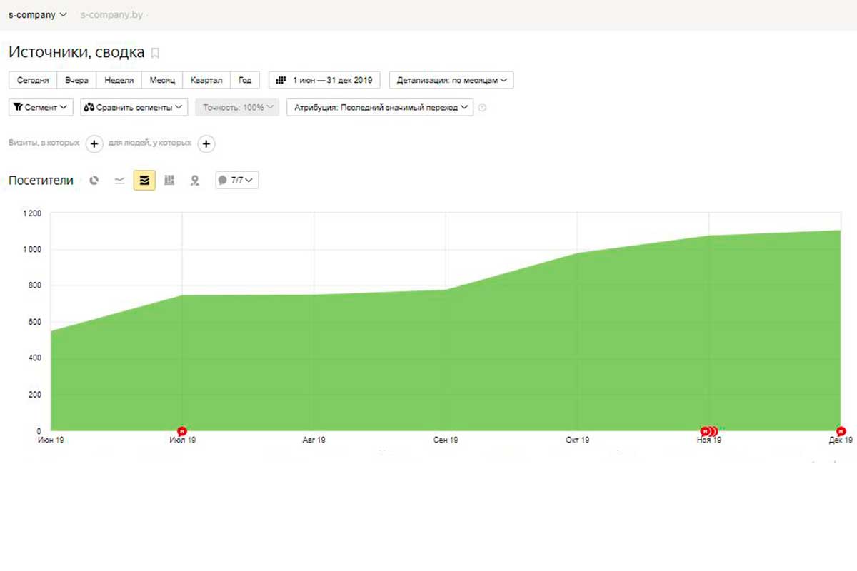857x571 pixels.
Task: Add condition for людей, у которых
Action: click(x=206, y=143)
